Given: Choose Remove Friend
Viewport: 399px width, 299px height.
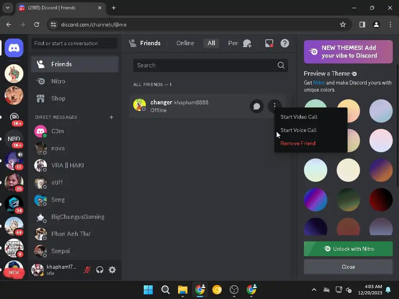Looking at the screenshot, I should 311,143.
